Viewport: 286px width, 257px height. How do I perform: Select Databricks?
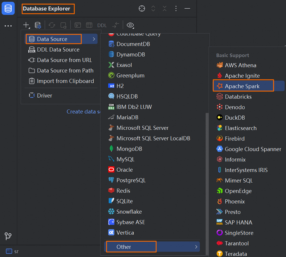tap(249, 97)
